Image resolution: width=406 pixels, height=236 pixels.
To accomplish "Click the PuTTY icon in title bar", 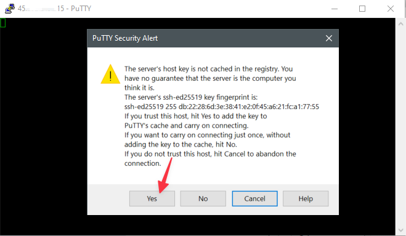I will 10,9.
